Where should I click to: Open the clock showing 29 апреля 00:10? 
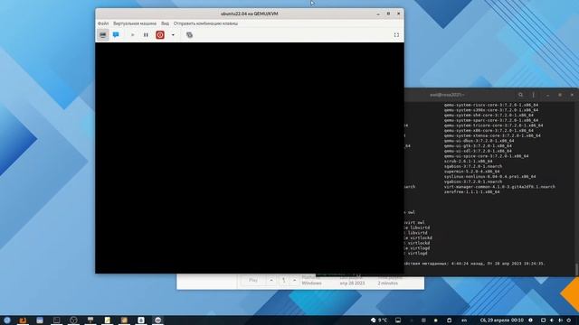[x=502, y=320]
